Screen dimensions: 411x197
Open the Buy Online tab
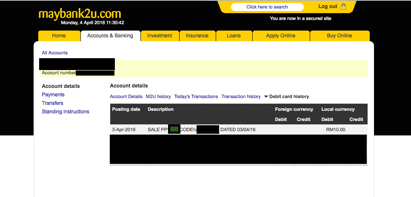pos(340,36)
